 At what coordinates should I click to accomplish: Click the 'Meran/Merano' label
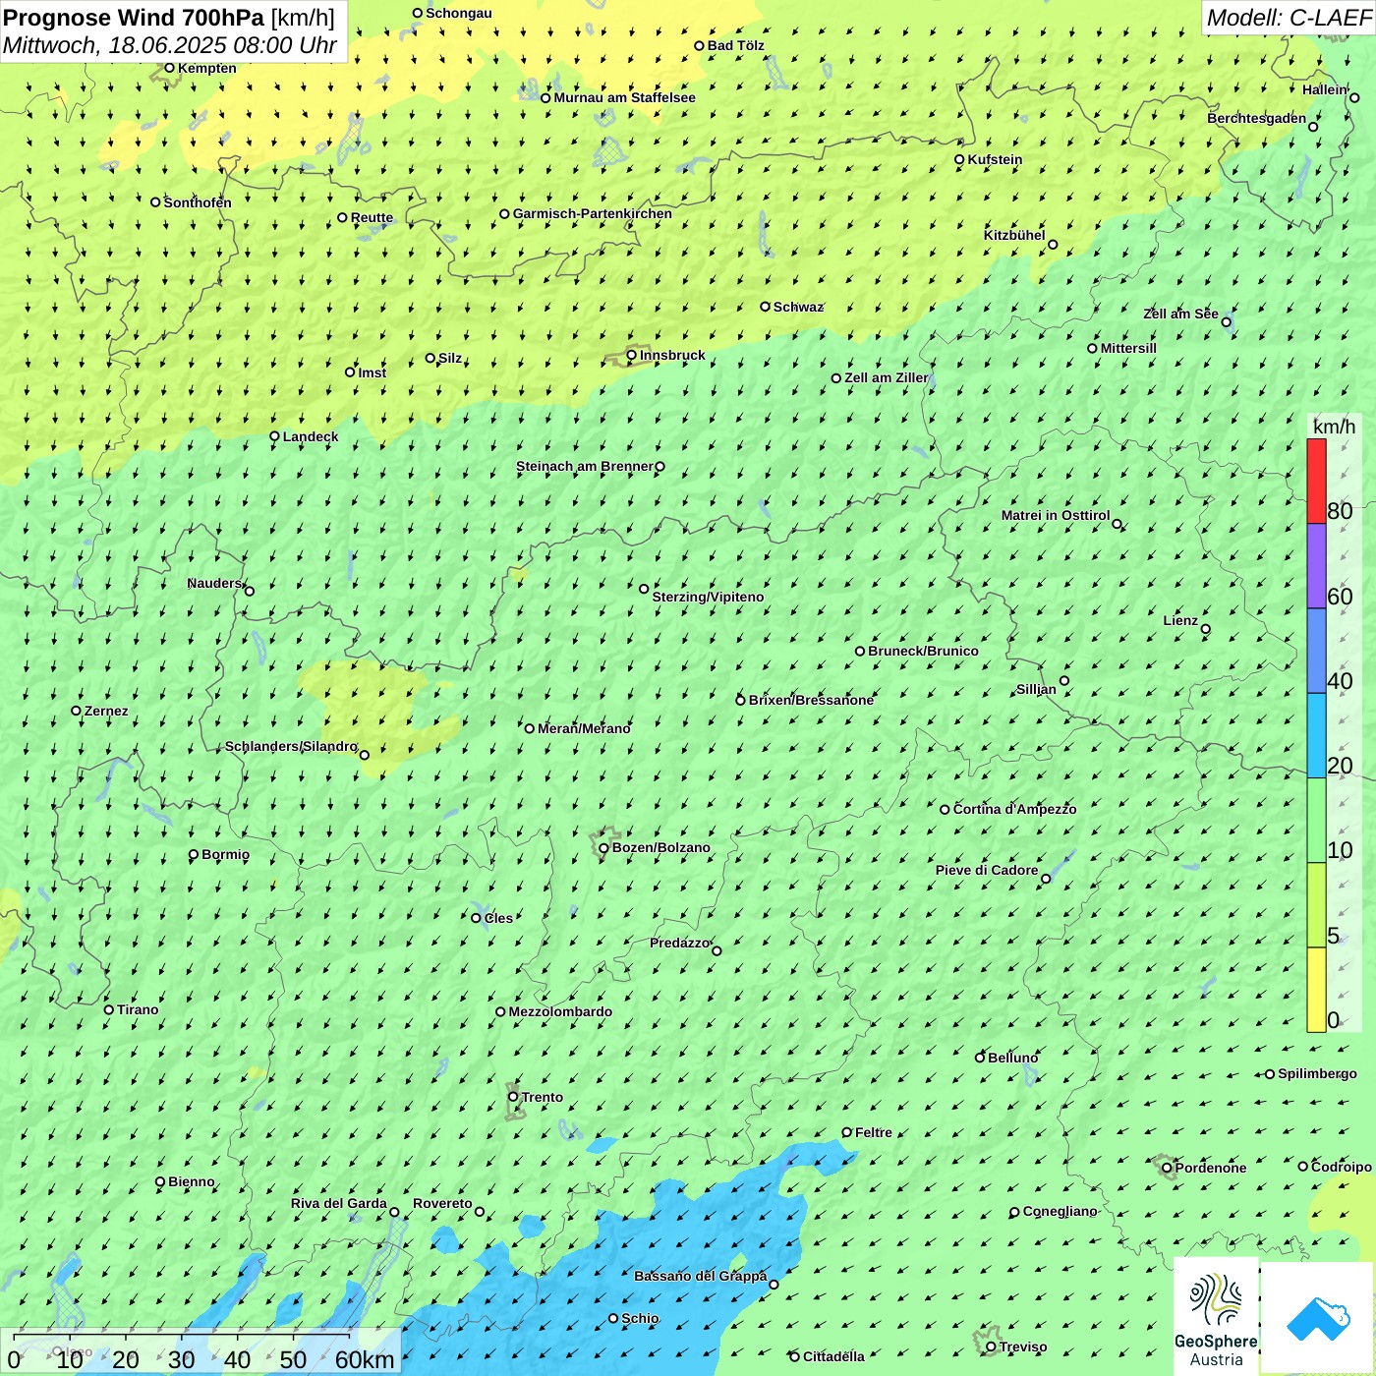pos(584,728)
